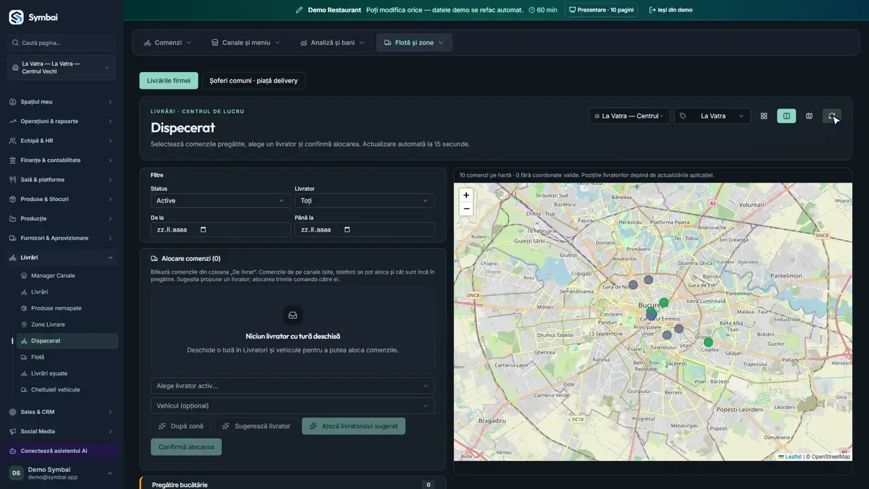Open the Alege livrator activ dropdown
The image size is (869, 489).
click(x=293, y=386)
